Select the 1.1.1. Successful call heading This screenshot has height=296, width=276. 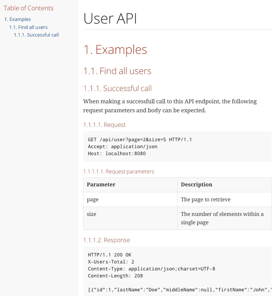(x=117, y=88)
